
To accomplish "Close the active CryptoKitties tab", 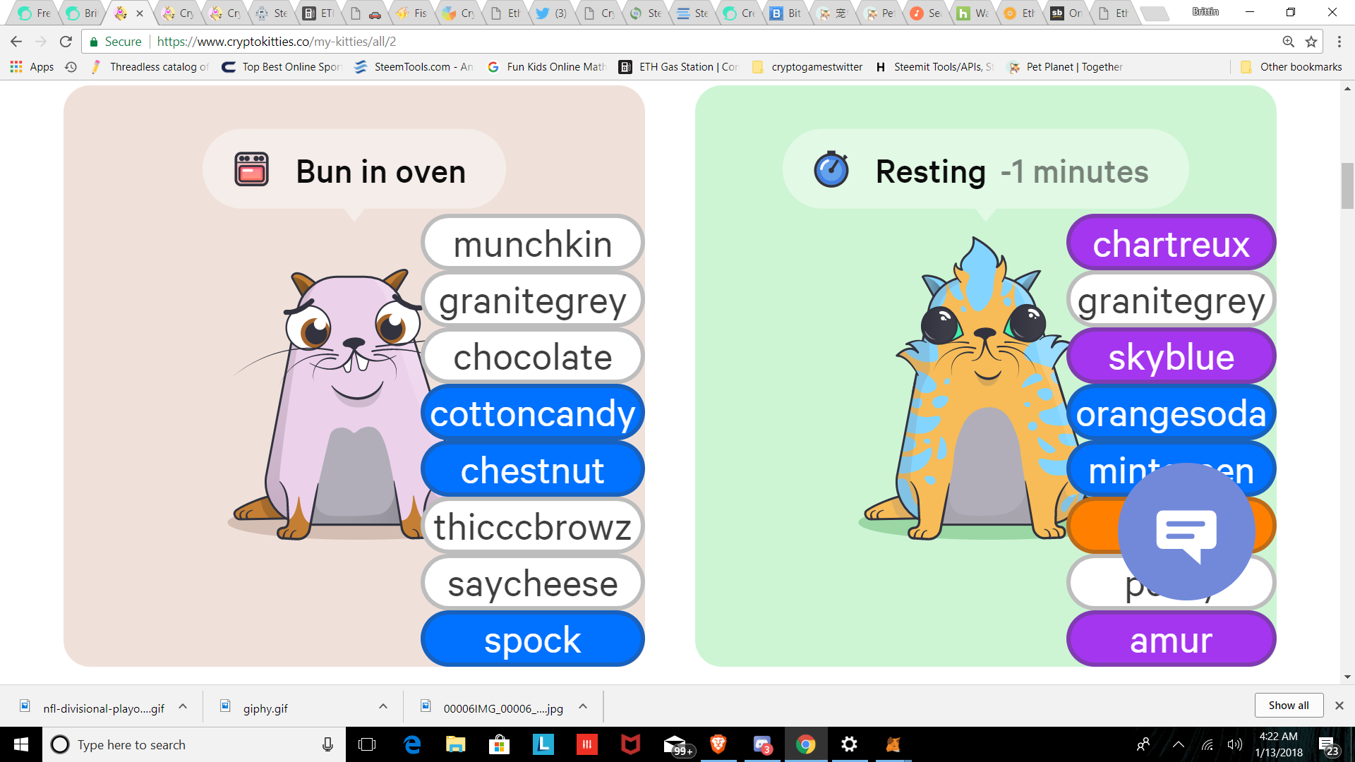I will [140, 13].
